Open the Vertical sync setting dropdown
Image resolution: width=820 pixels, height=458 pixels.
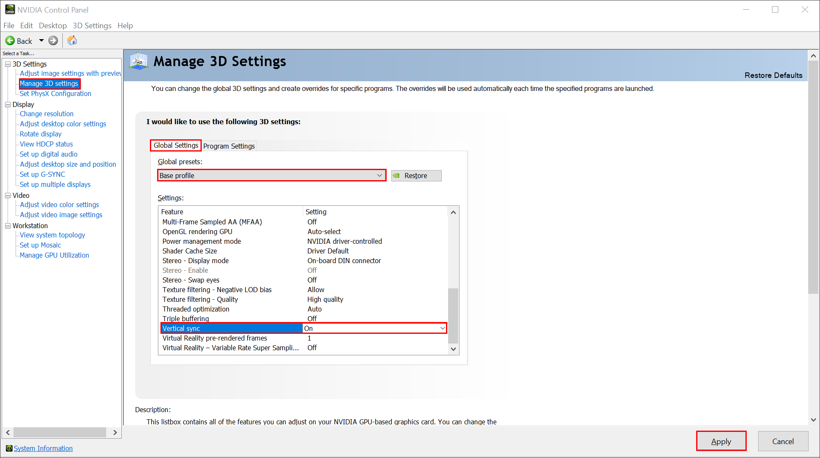[x=442, y=328]
